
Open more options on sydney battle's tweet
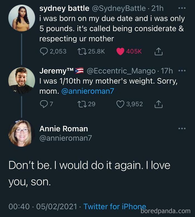[x=181, y=9]
